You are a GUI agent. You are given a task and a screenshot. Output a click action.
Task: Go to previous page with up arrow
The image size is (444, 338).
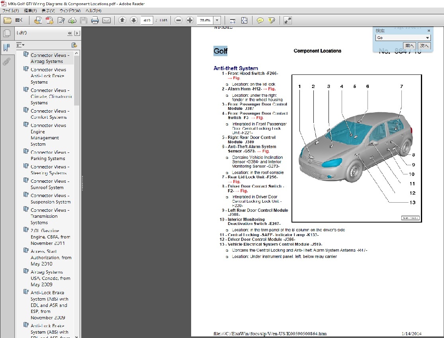click(122, 20)
